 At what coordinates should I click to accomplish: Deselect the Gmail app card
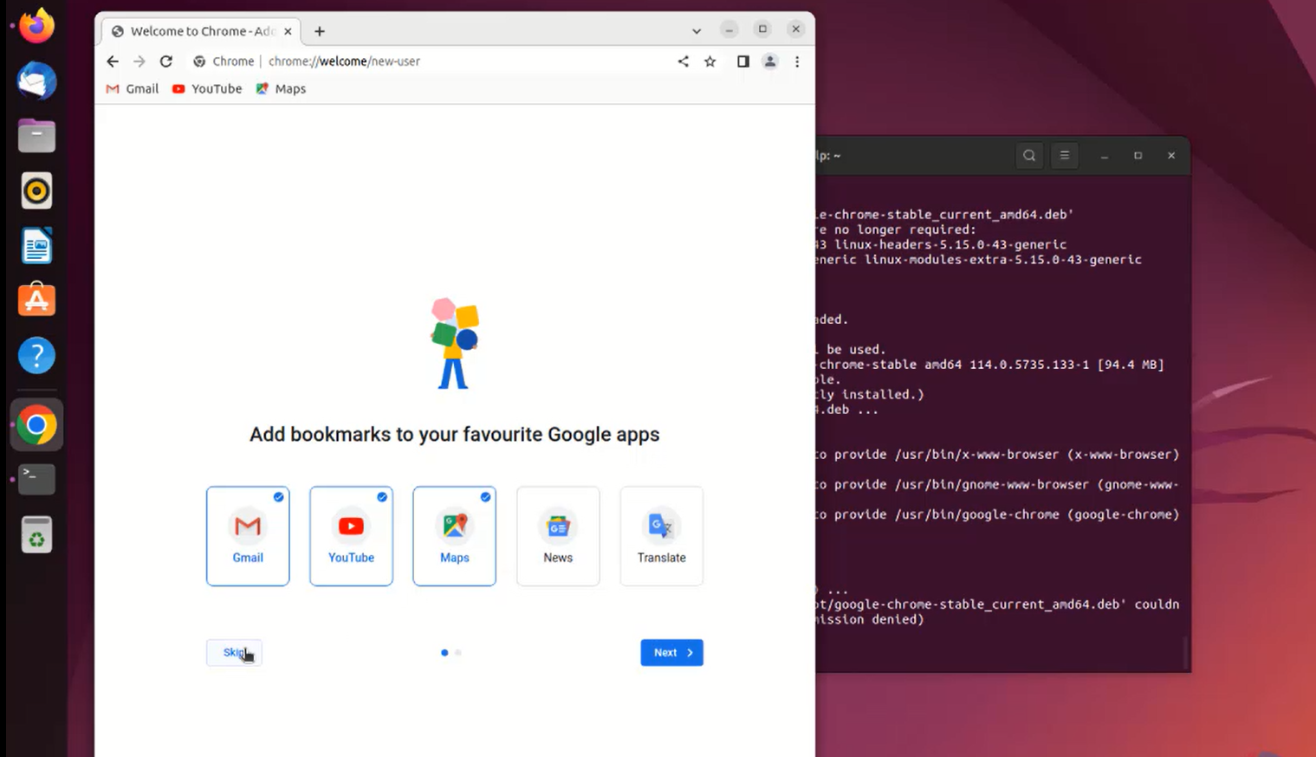[x=248, y=536]
